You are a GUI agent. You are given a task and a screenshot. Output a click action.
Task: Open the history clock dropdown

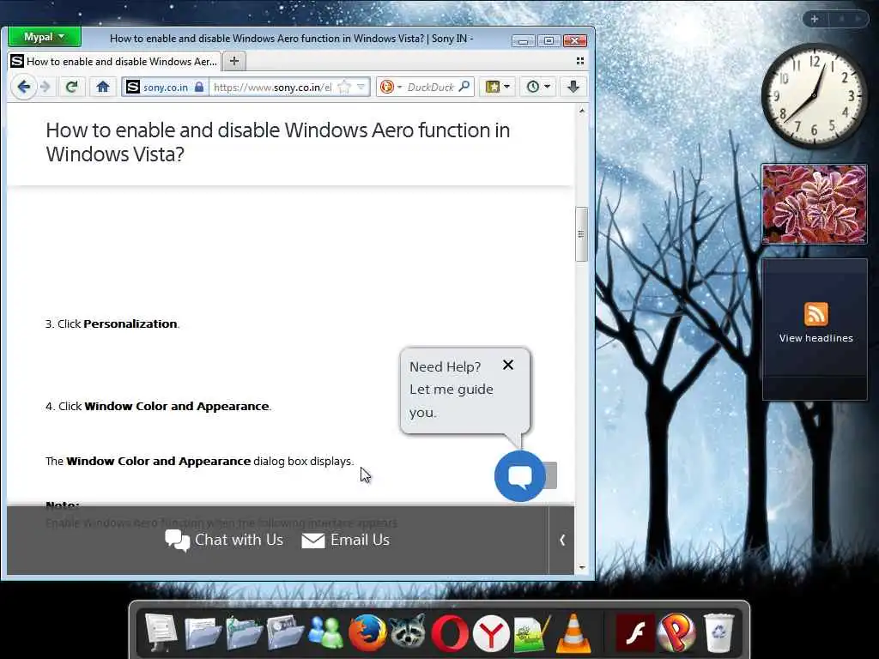537,87
